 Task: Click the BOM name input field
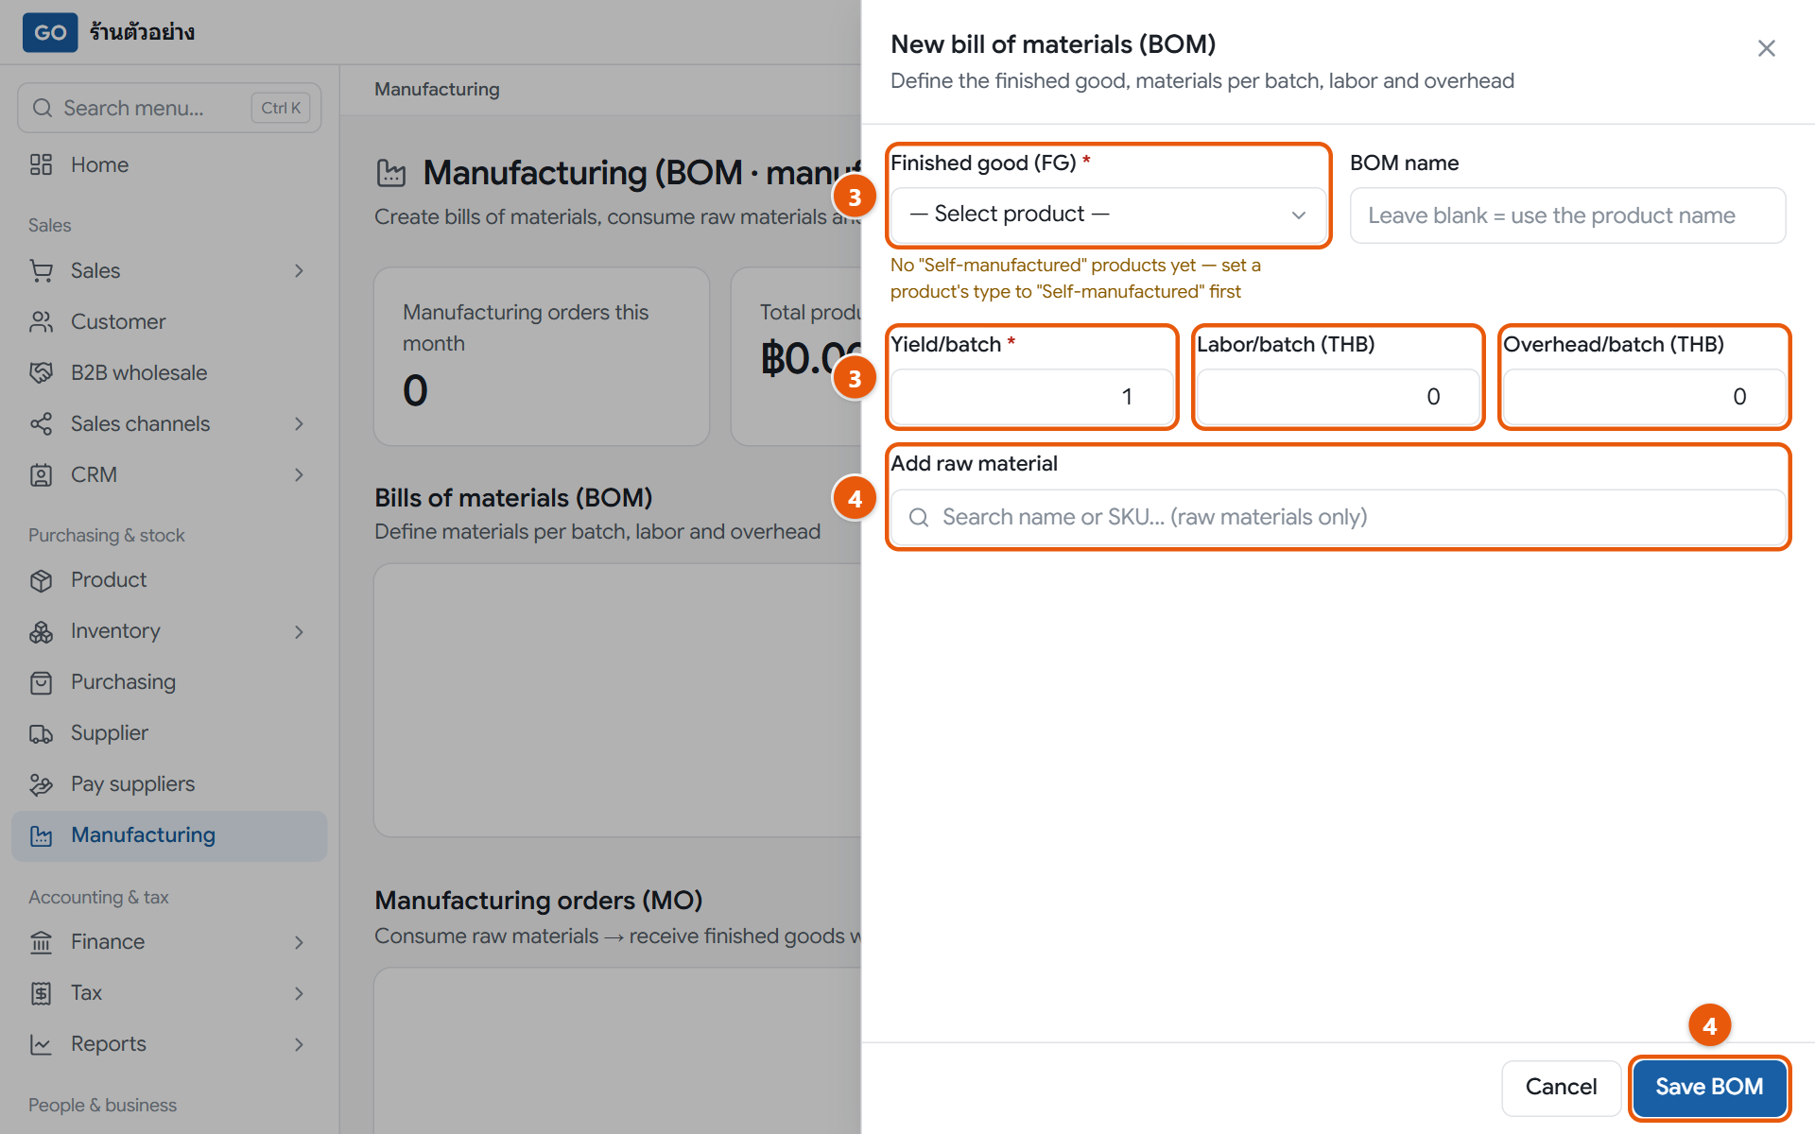tap(1567, 215)
